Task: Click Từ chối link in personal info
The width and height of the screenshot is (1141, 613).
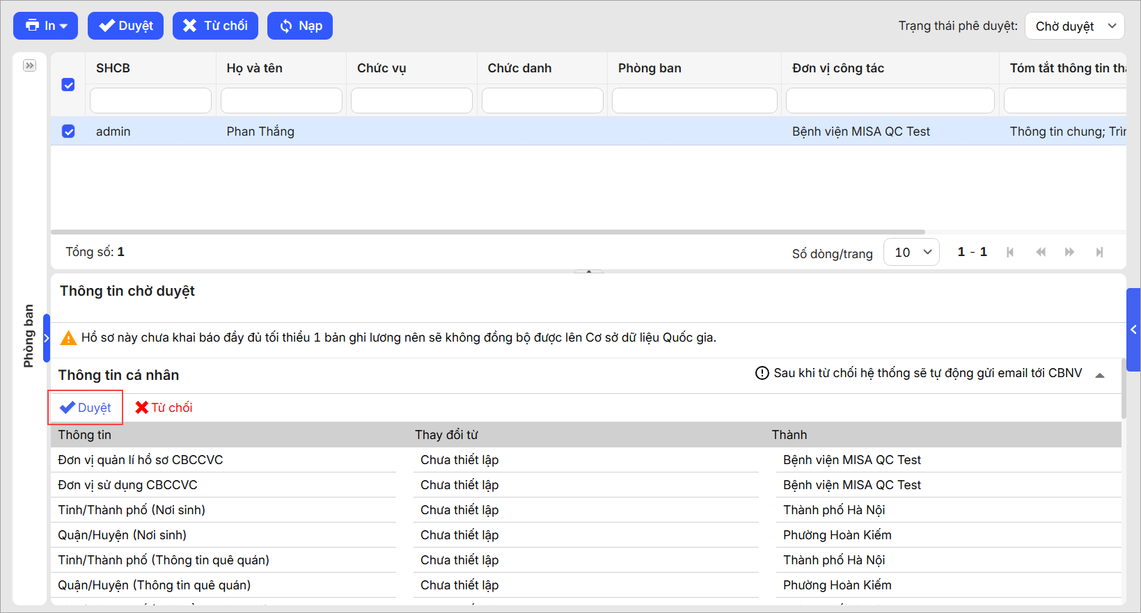Action: tap(164, 408)
